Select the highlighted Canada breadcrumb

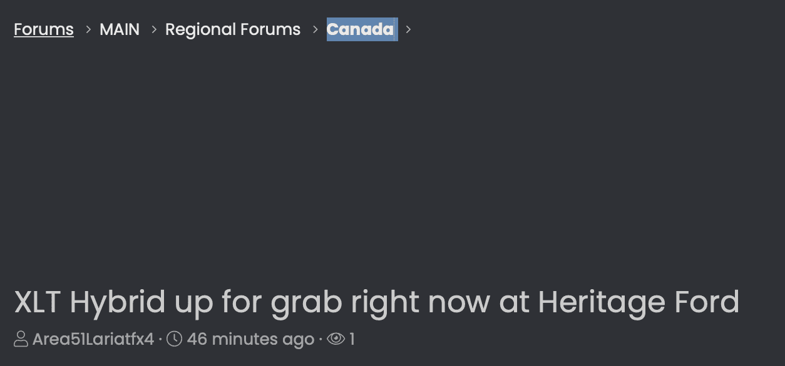tap(361, 29)
